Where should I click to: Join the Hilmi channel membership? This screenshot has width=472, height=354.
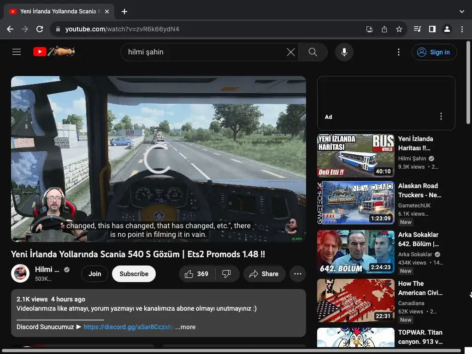point(94,274)
